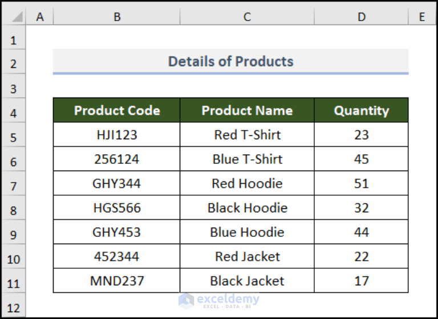Select column D header
Image resolution: width=438 pixels, height=319 pixels.
tap(361, 16)
